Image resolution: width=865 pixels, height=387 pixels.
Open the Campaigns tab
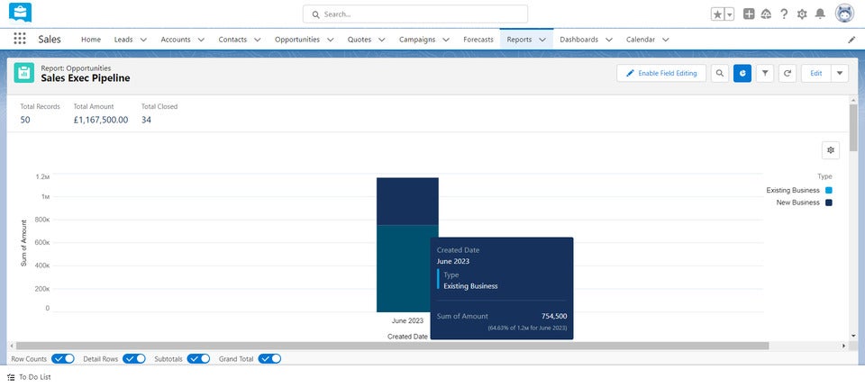point(417,40)
